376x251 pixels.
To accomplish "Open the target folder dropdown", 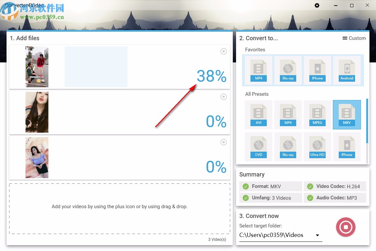I will (316, 235).
